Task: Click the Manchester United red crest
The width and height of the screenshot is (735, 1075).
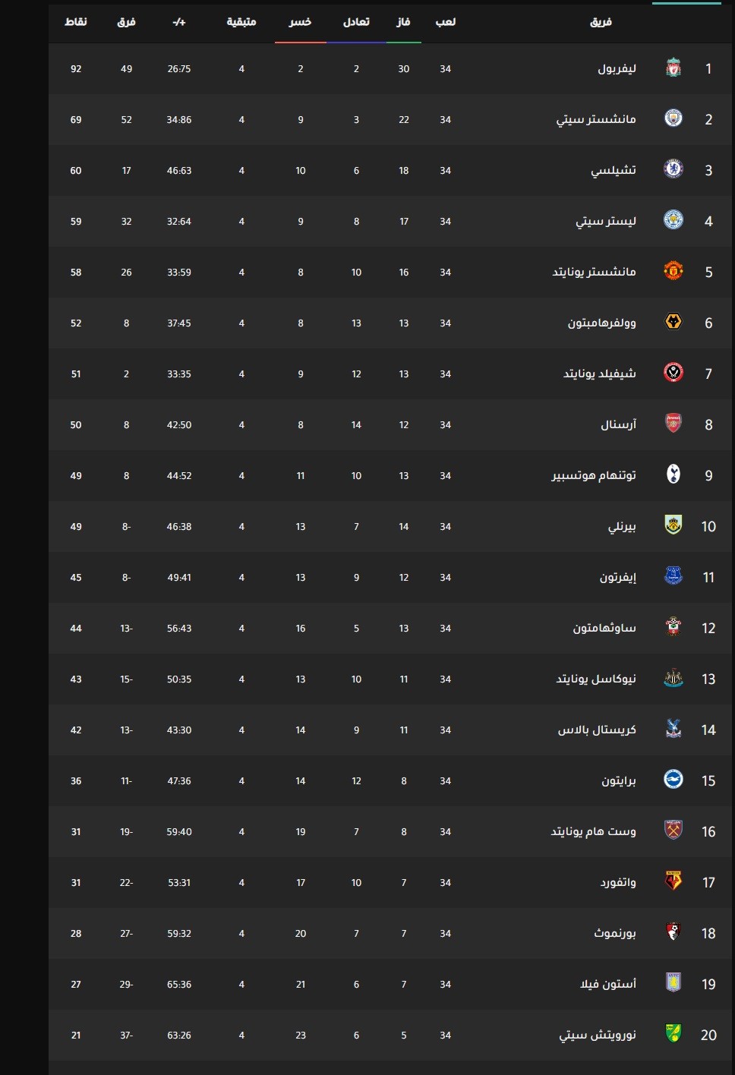Action: pyautogui.click(x=673, y=271)
